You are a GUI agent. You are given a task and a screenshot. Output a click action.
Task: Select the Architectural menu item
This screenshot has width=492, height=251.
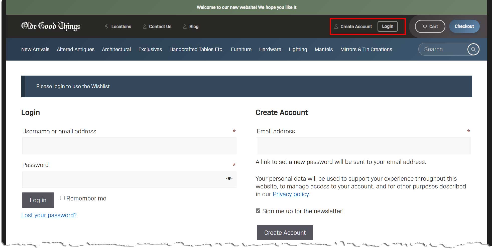tap(116, 49)
